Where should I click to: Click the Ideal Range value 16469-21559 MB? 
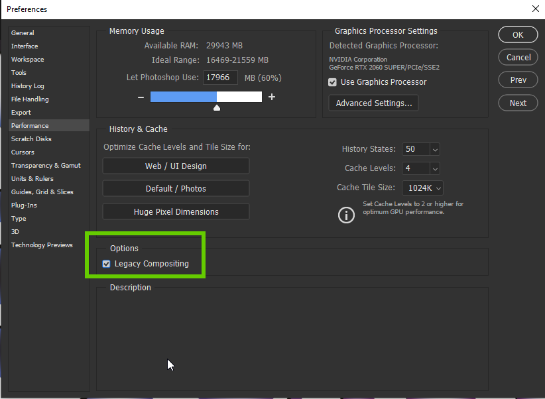coord(237,60)
